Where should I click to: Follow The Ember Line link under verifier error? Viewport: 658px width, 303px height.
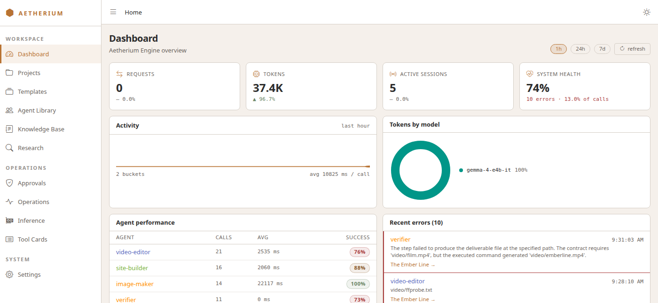(x=413, y=265)
